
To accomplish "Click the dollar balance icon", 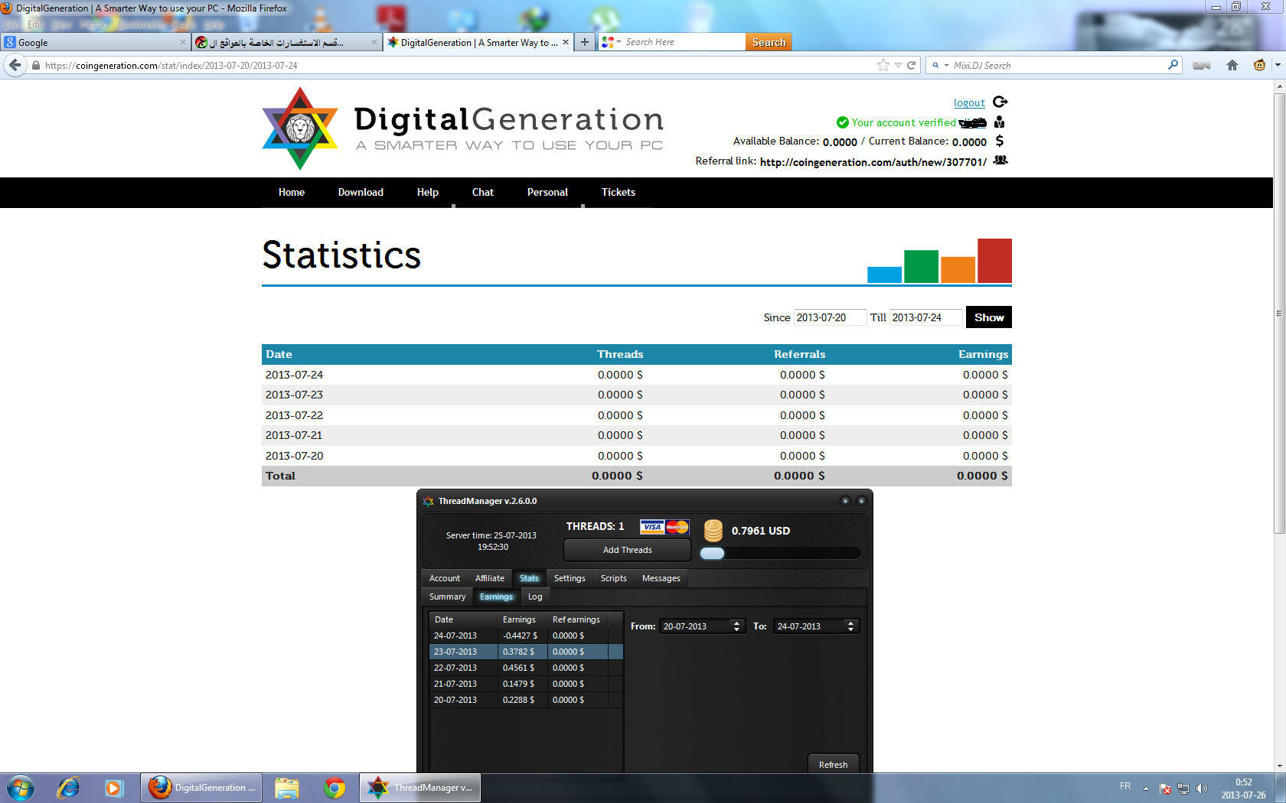I will tap(1000, 141).
